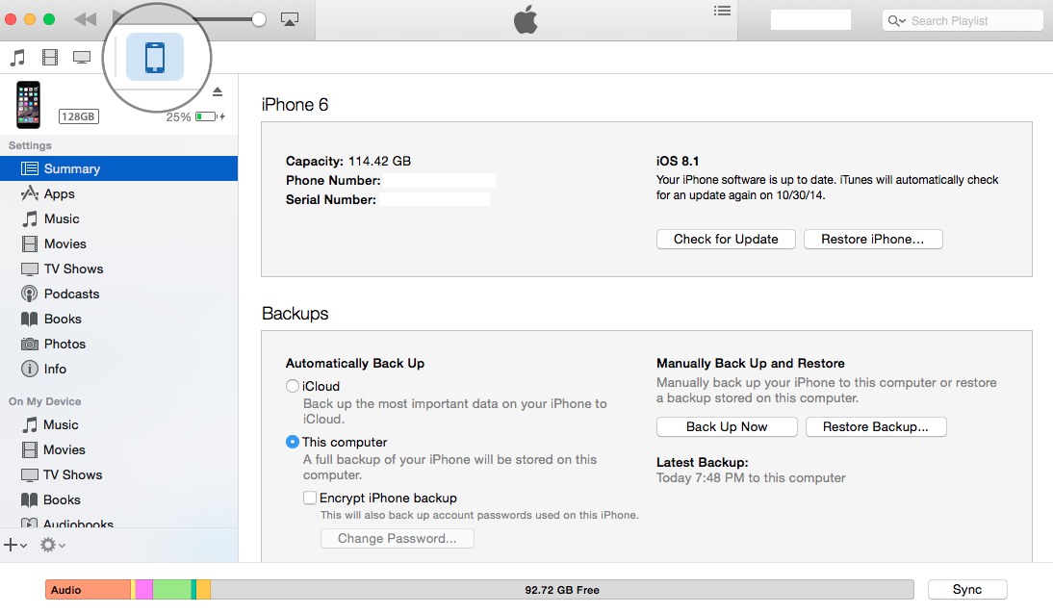Viewport: 1053px width, 614px height.
Task: Click the AirPlay icon
Action: coord(290,19)
